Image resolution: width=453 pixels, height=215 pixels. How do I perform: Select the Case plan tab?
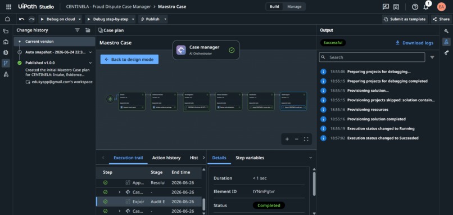point(111,30)
